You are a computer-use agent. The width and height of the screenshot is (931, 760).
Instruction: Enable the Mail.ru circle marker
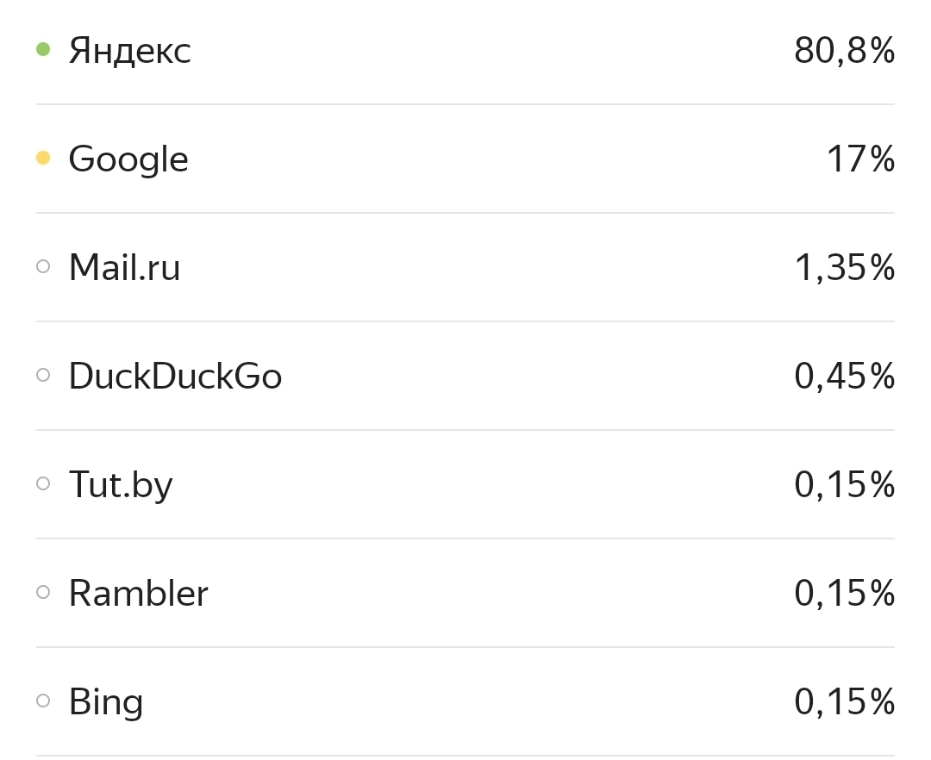[43, 267]
